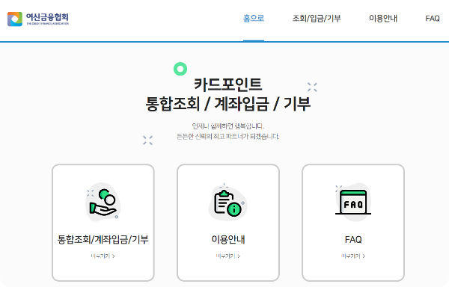Click the 통합조회 / 계좌입금 / 기부 heading
Image resolution: width=449 pixels, height=287 pixels.
[x=228, y=103]
